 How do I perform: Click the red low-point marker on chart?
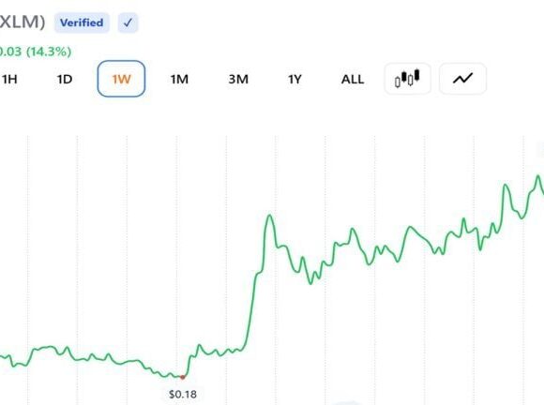click(183, 377)
